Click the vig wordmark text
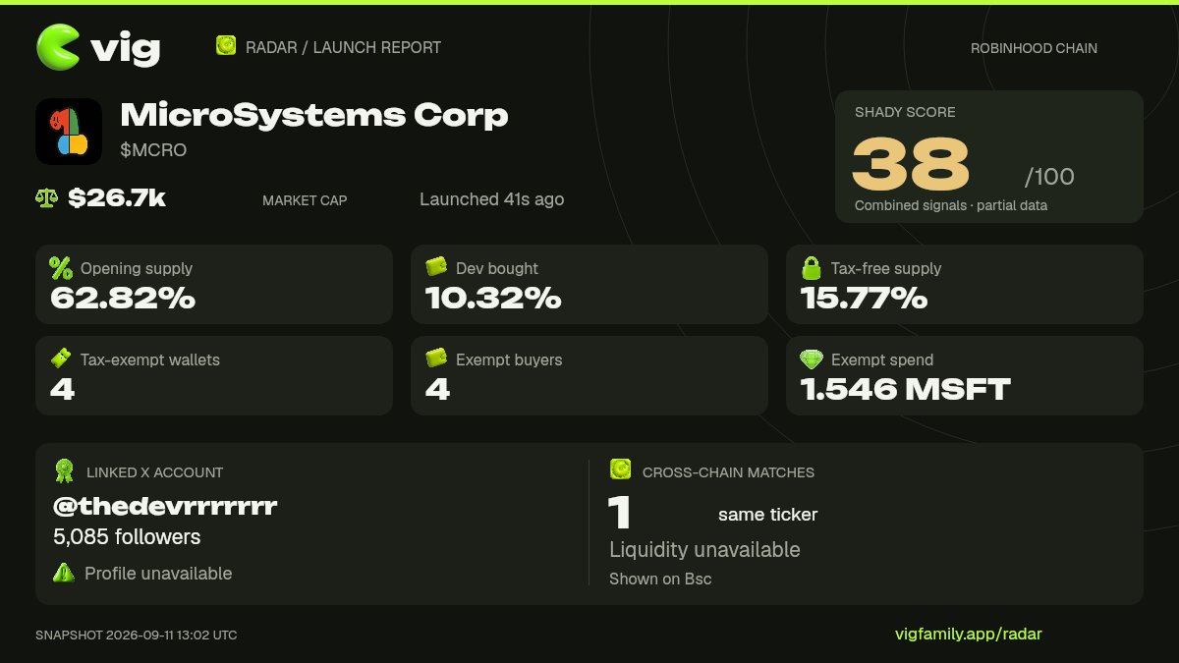 click(126, 47)
